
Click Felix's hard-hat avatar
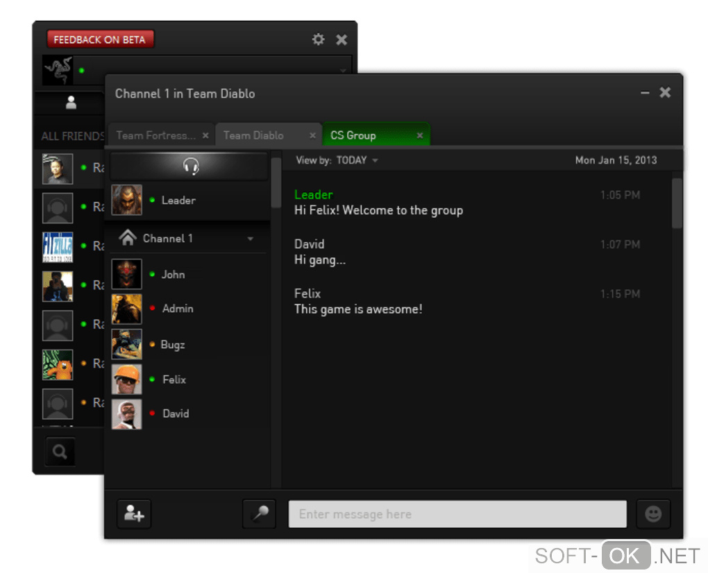click(x=127, y=379)
